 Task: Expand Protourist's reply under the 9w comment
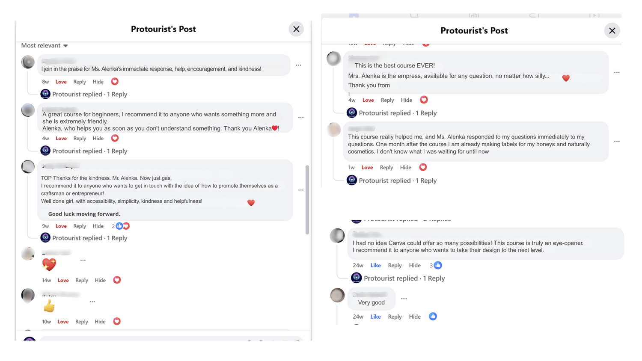pos(89,238)
